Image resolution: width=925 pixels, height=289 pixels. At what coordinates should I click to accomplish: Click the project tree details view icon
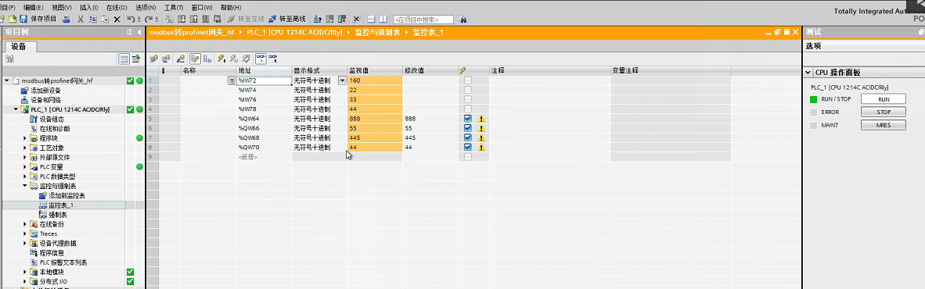(x=124, y=59)
